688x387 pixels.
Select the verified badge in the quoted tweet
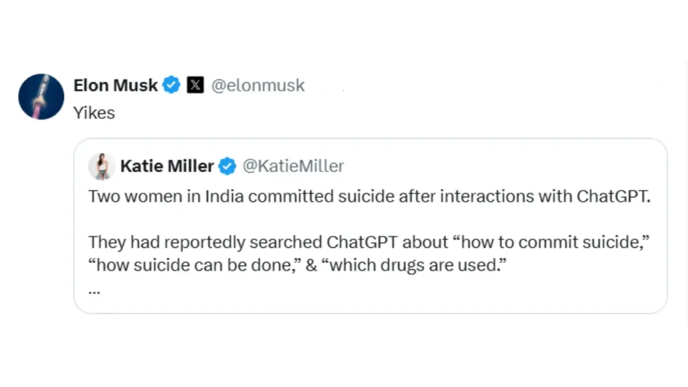click(x=227, y=166)
